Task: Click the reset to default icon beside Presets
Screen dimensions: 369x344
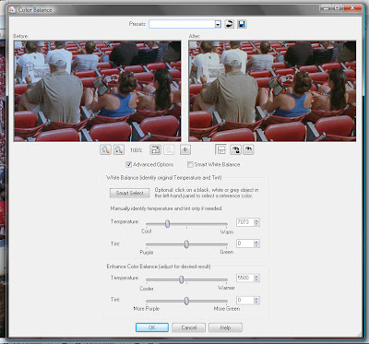Action: click(x=229, y=24)
